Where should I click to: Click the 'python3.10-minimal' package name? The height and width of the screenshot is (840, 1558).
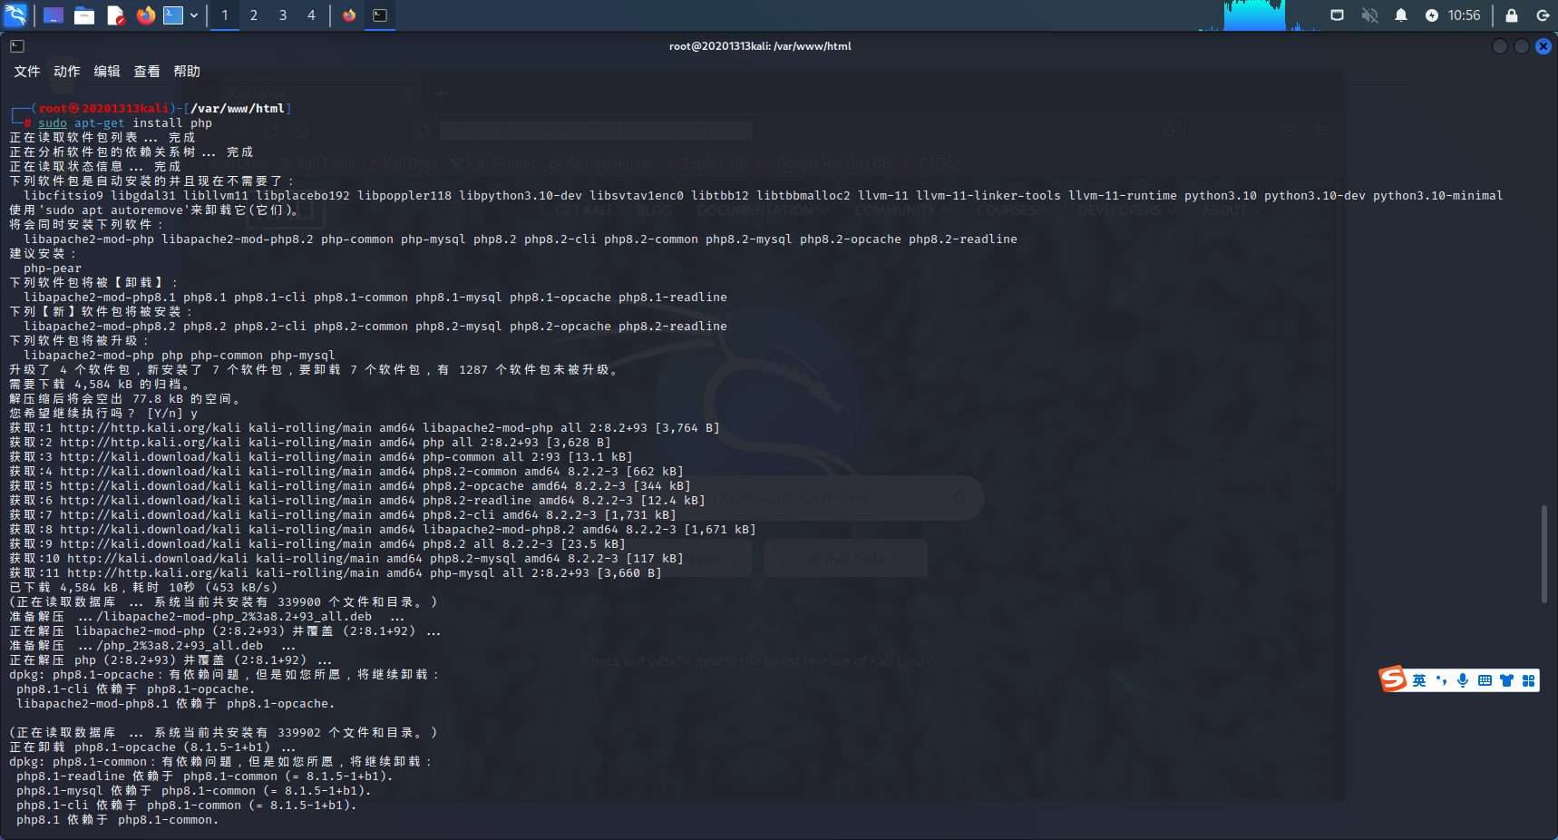(1438, 196)
